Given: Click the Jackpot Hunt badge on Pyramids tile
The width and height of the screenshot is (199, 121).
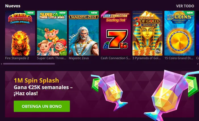Looking at the screenshot, I should pyautogui.click(x=158, y=51).
